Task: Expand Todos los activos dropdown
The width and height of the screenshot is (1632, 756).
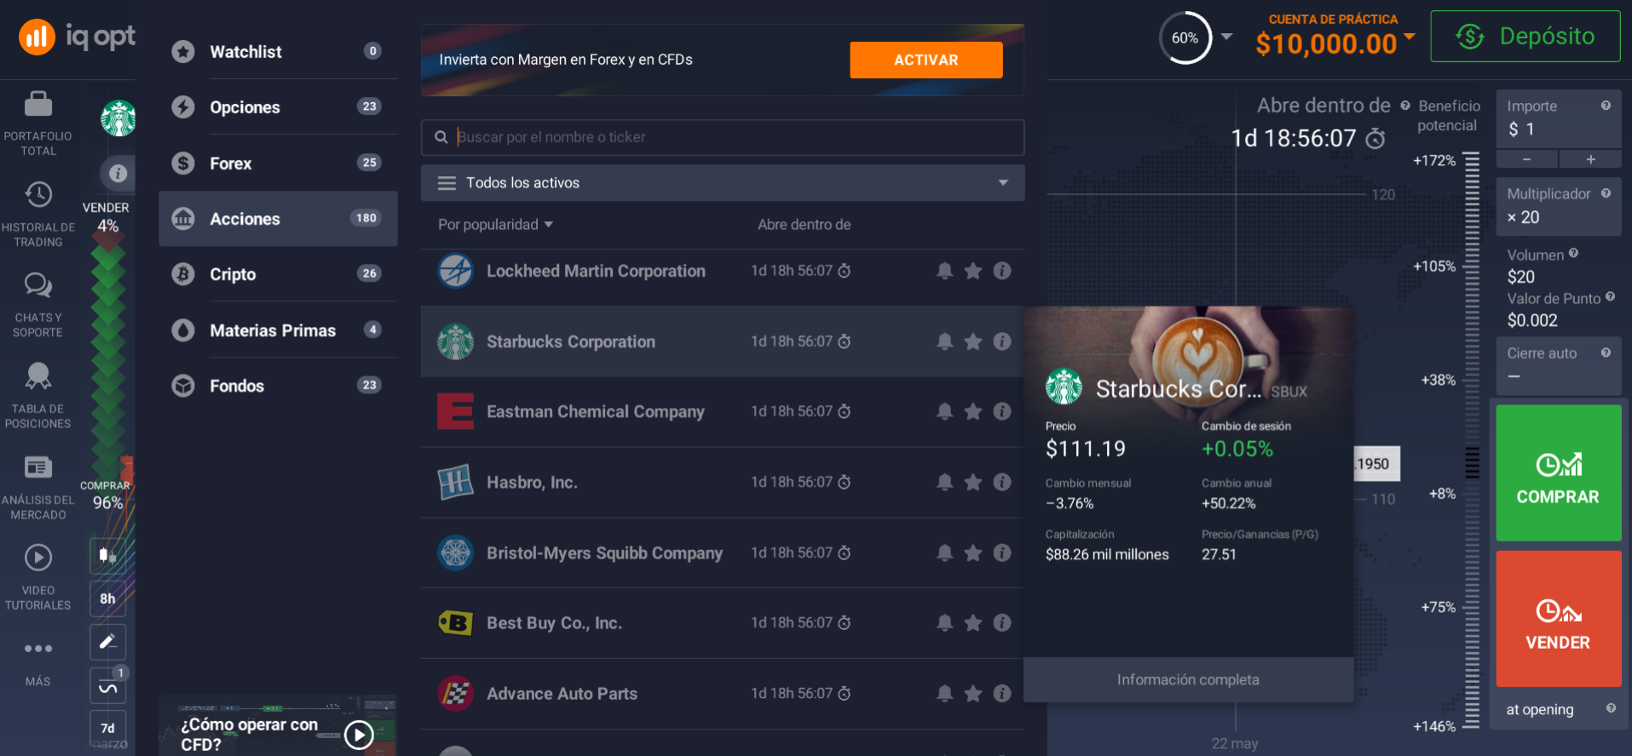Action: point(723,183)
